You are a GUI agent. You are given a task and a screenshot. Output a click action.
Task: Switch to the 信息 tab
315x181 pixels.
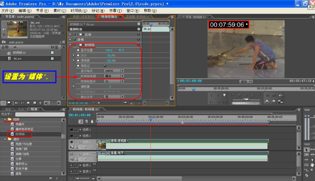pyautogui.click(x=8, y=109)
